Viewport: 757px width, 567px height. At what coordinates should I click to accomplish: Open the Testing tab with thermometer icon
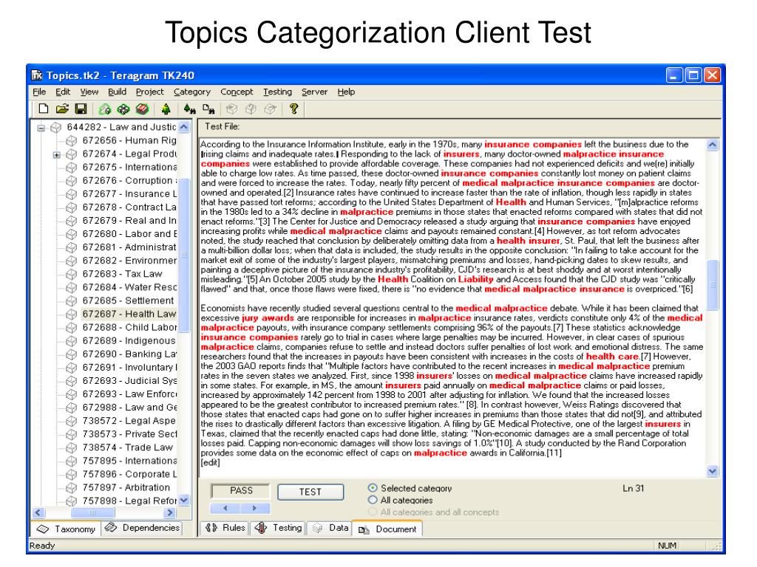[278, 528]
